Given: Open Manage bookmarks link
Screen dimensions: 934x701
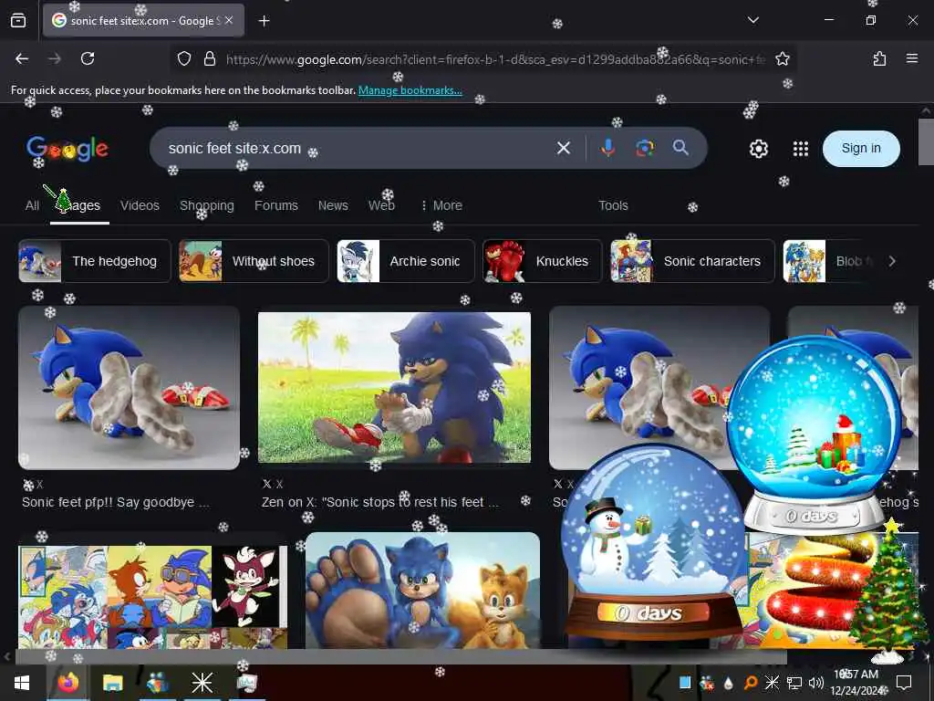Looking at the screenshot, I should coord(410,90).
